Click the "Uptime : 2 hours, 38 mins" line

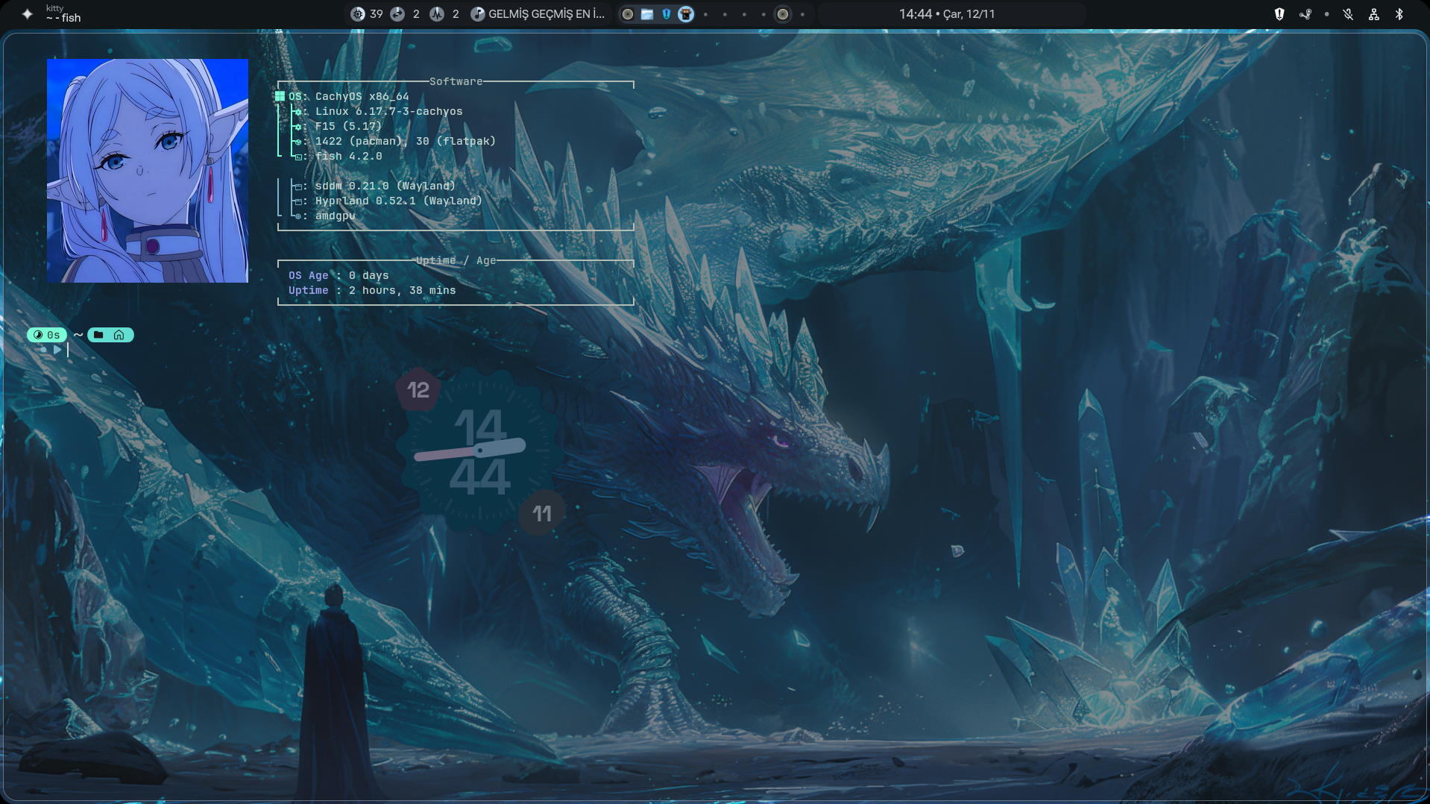point(372,290)
